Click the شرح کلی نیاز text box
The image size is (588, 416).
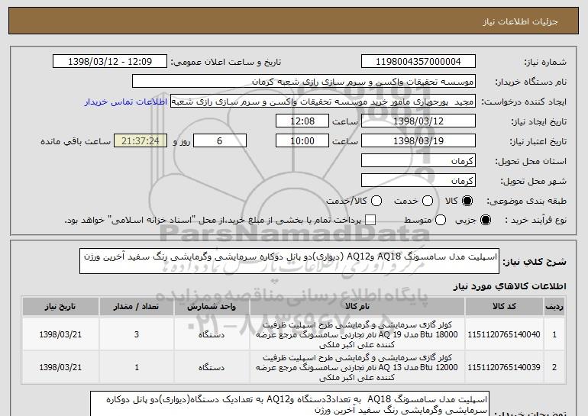pyautogui.click(x=289, y=261)
